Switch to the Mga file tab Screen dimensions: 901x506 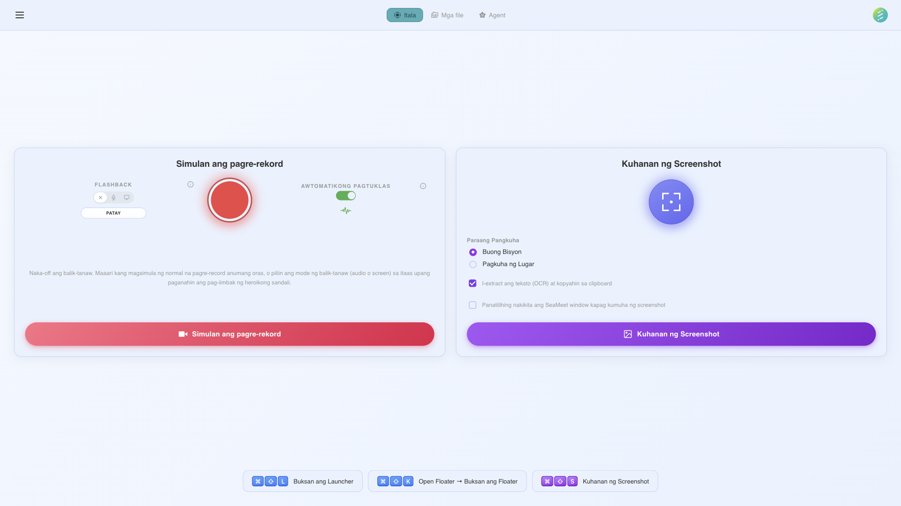tap(447, 15)
